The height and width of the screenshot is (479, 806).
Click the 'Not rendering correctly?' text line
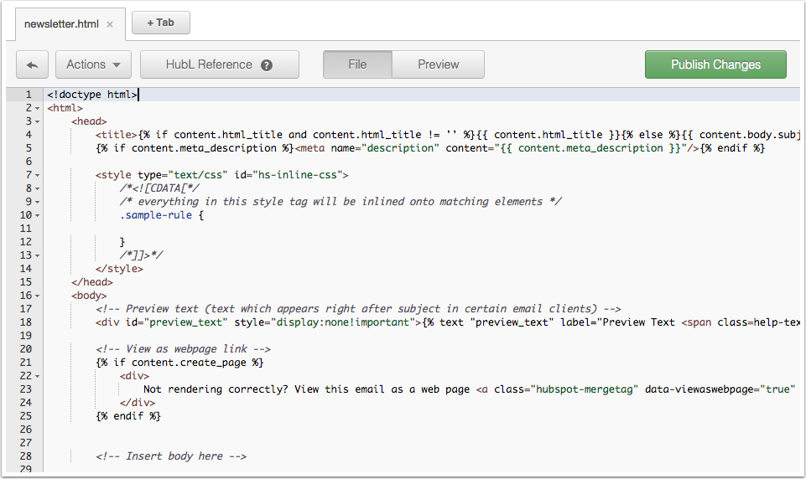(x=470, y=389)
